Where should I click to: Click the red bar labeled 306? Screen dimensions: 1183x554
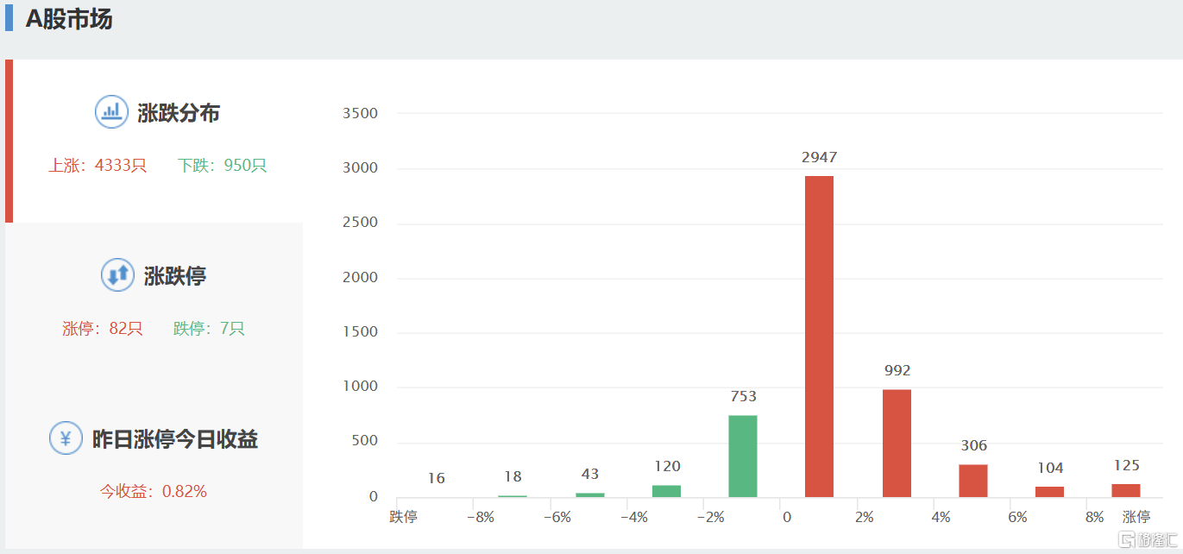972,481
